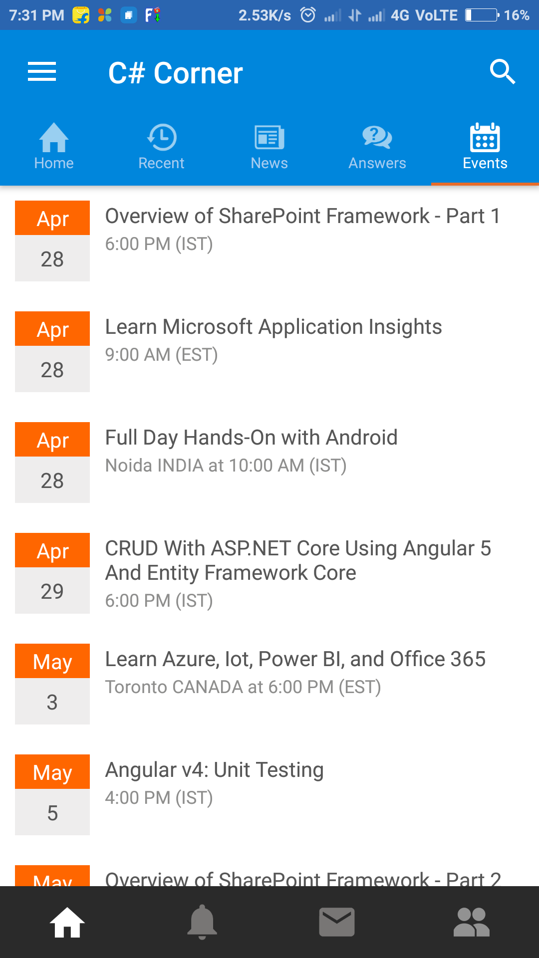Viewport: 539px width, 958px height.
Task: Tap the alarm icon in status bar
Action: point(308,15)
